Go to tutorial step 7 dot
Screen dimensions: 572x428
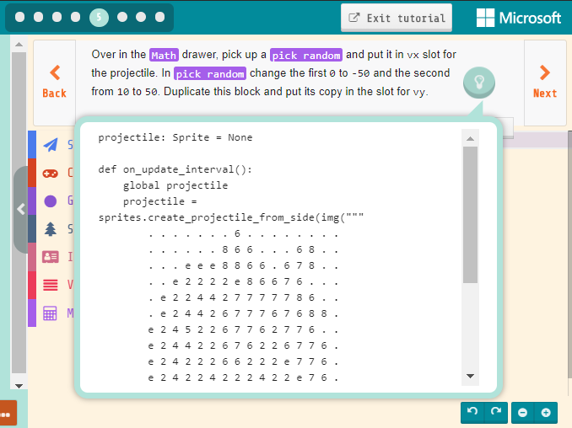[141, 17]
